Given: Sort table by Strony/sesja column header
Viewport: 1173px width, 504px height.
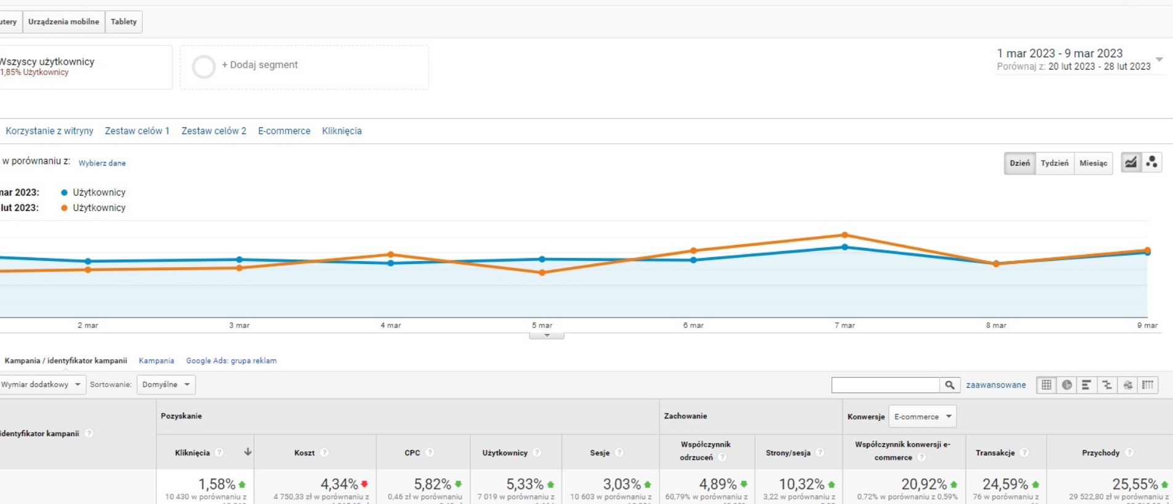Looking at the screenshot, I should (x=788, y=453).
